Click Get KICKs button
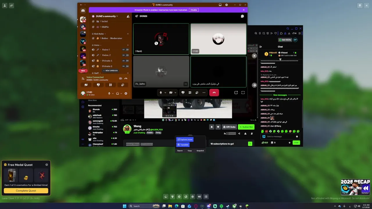372x209 pixels. pyautogui.click(x=285, y=40)
